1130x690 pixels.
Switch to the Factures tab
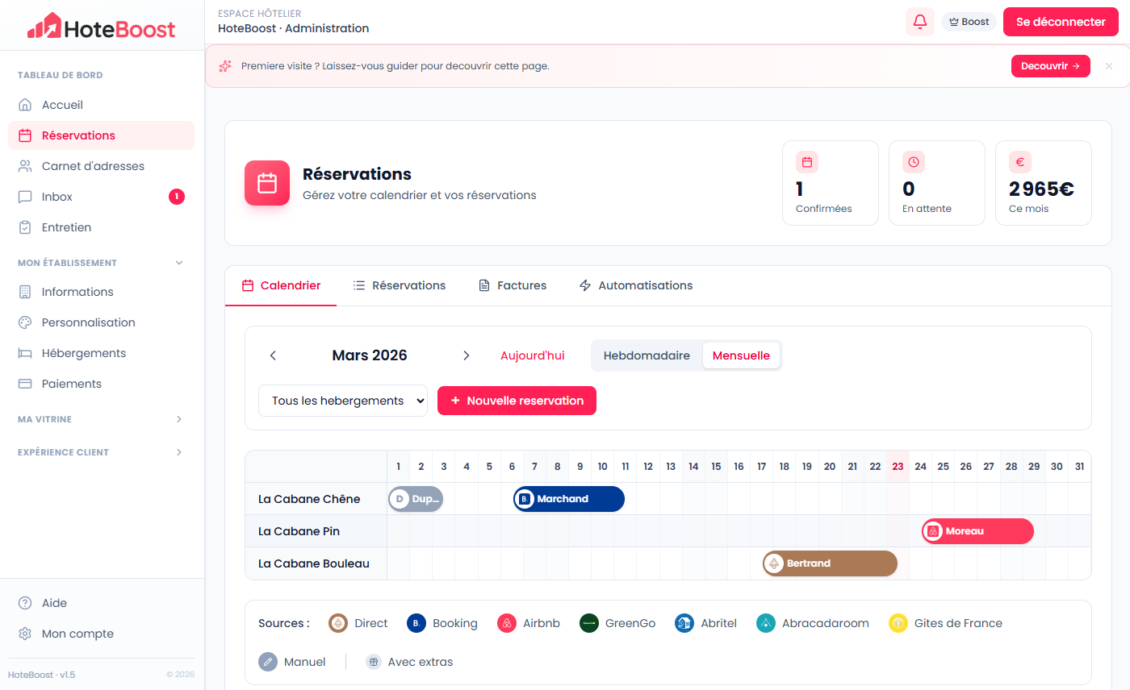point(513,285)
